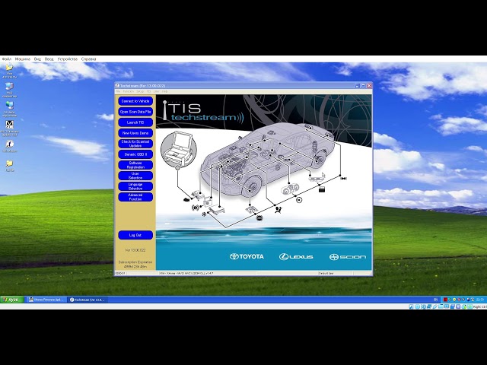Click the Ver 13.00.022 sidebar text
Image resolution: width=487 pixels, height=365 pixels.
pos(135,250)
